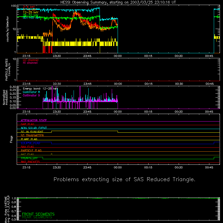Screen dimensions: 223x223
Task: Click the 0.25 modulation axis value
Action: pyautogui.click(x=13, y=90)
